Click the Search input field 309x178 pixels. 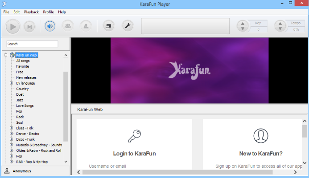[x=32, y=44]
